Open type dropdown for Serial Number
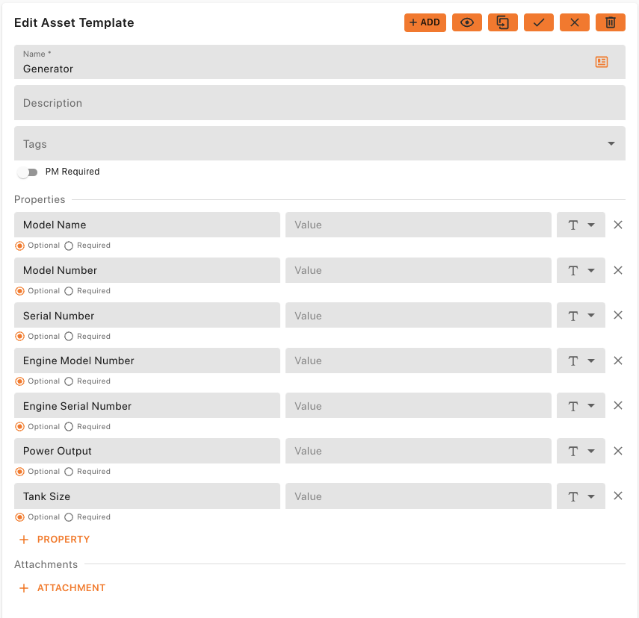639x618 pixels. tap(581, 315)
